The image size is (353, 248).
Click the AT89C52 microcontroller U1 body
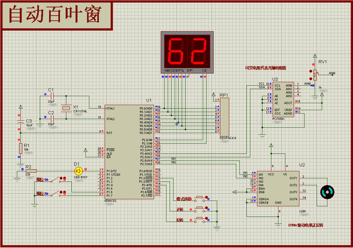pos(130,152)
